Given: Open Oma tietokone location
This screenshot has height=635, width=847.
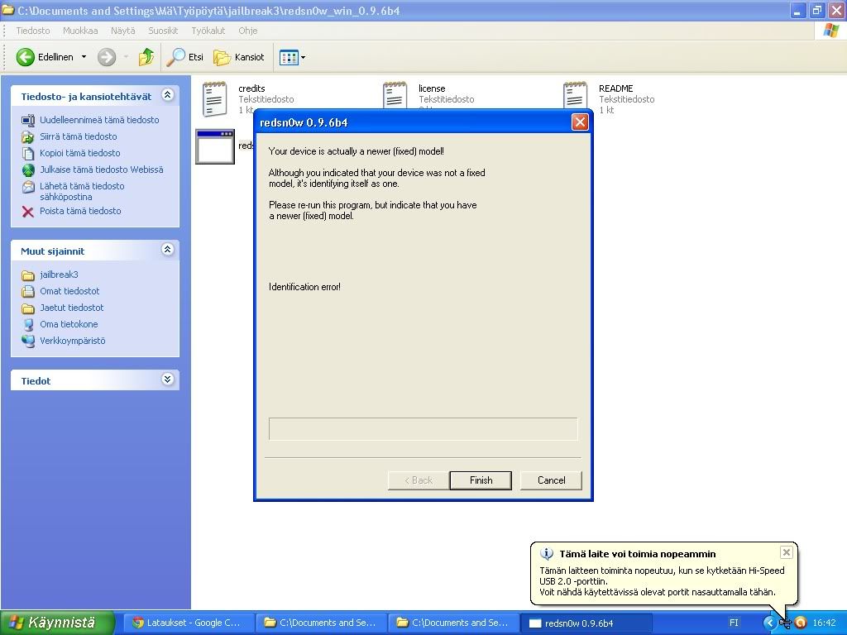Looking at the screenshot, I should 69,324.
